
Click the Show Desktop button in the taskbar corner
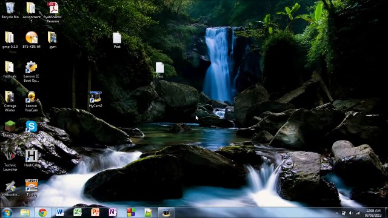[x=386, y=213]
